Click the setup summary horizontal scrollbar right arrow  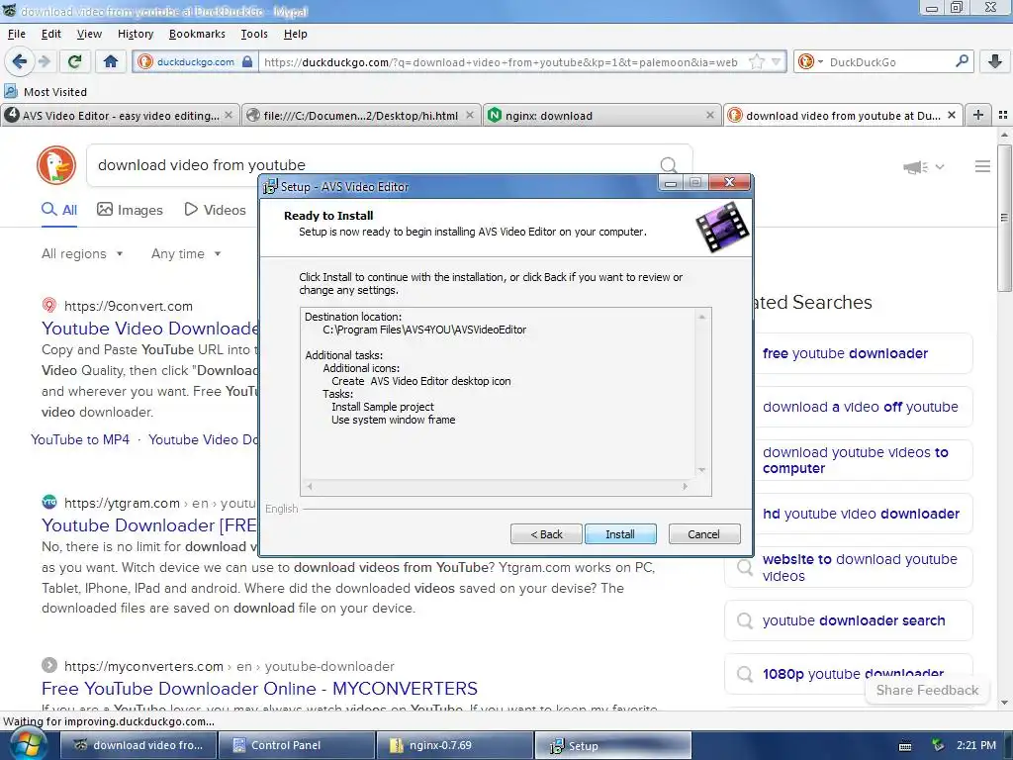click(685, 486)
